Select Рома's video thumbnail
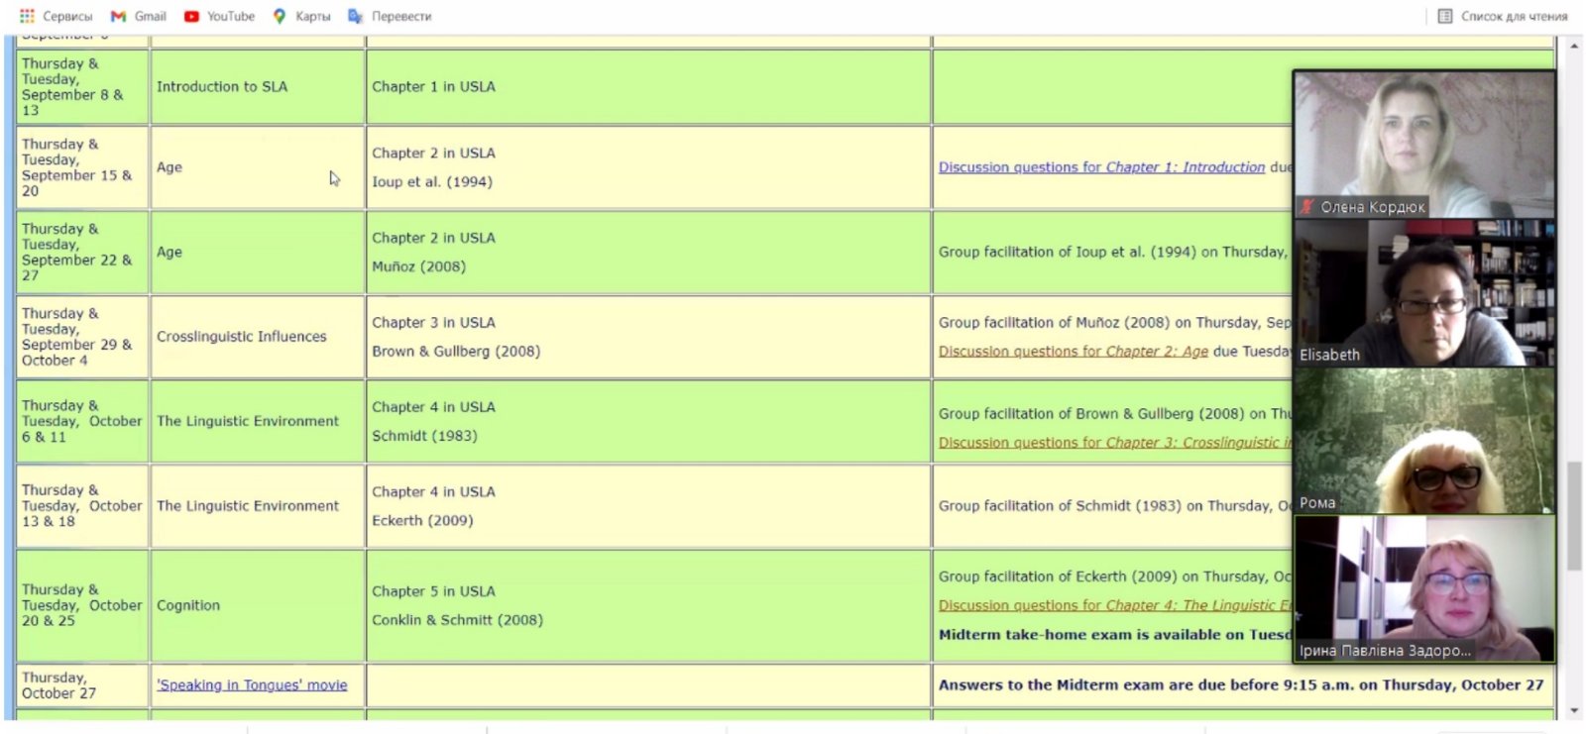The height and width of the screenshot is (734, 1586). point(1423,441)
